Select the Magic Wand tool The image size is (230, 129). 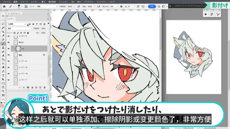click(3, 28)
